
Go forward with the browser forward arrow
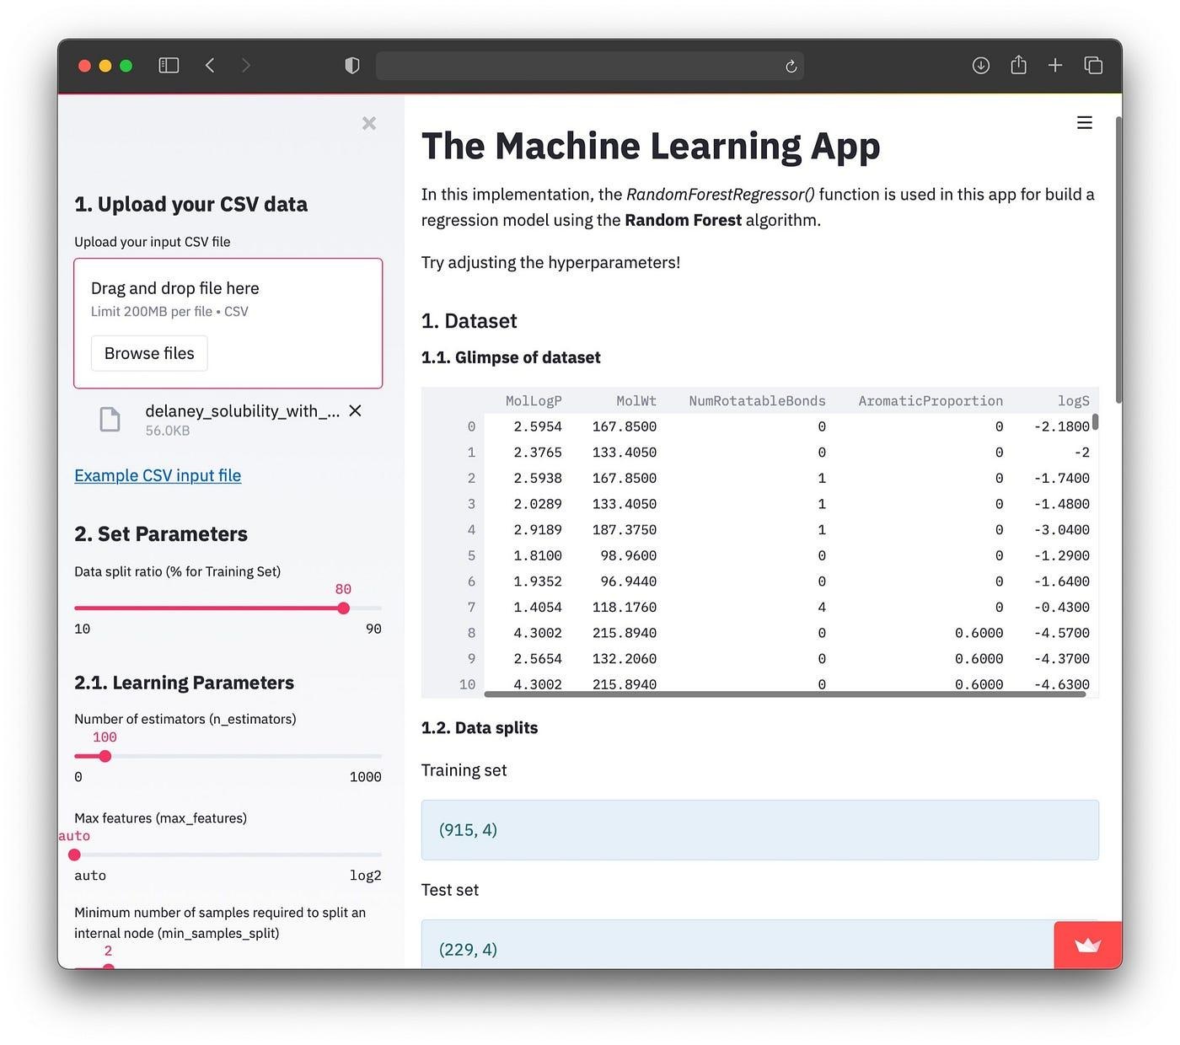(x=245, y=65)
